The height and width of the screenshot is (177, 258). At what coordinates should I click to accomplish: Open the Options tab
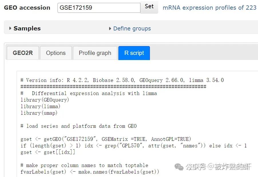point(55,53)
